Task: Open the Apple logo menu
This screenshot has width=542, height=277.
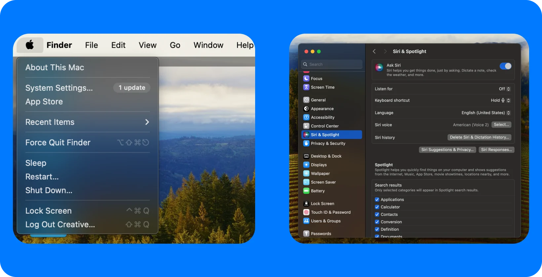Action: (30, 45)
